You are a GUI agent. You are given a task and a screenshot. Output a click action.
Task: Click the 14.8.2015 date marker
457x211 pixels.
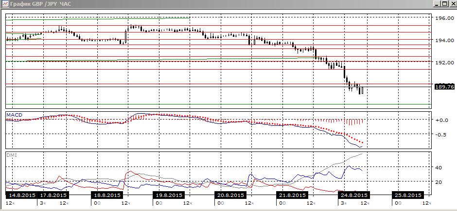click(21, 195)
